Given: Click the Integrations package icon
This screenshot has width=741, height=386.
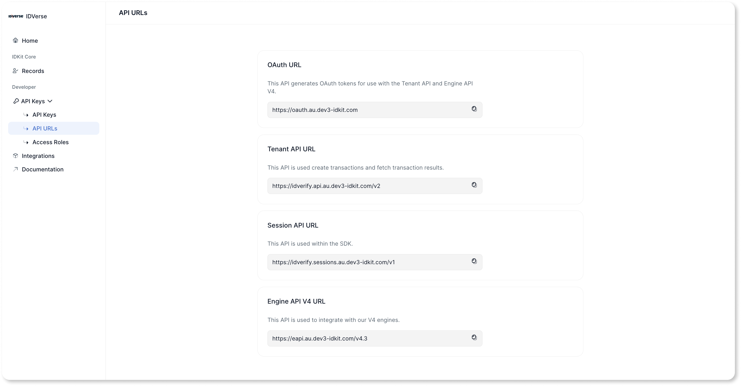Looking at the screenshot, I should point(15,155).
